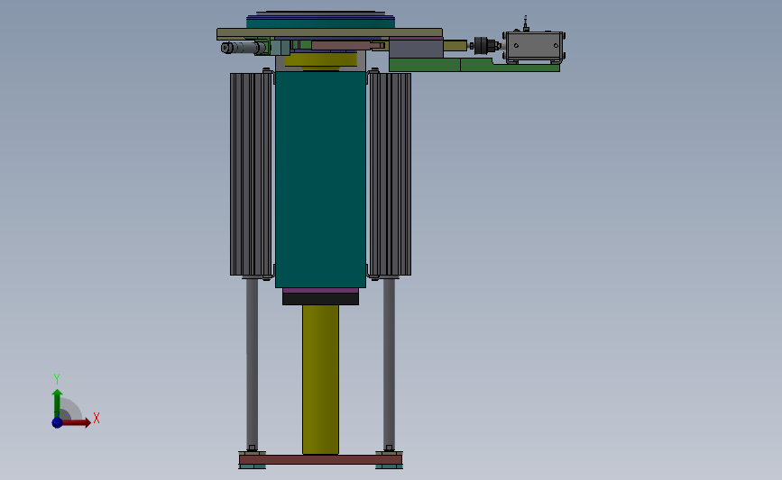782x480 pixels.
Task: Select the left grey vertical support rod
Action: coord(252,364)
